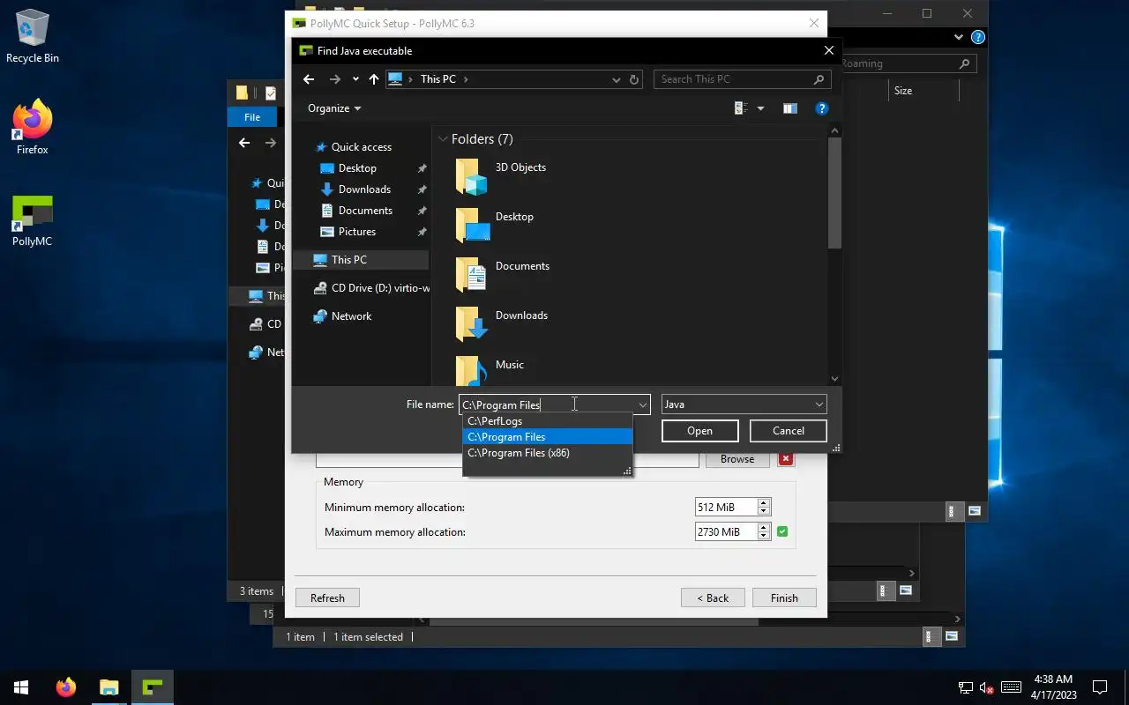Viewport: 1129px width, 705px height.
Task: Select Downloads in Quick access
Action: [364, 189]
